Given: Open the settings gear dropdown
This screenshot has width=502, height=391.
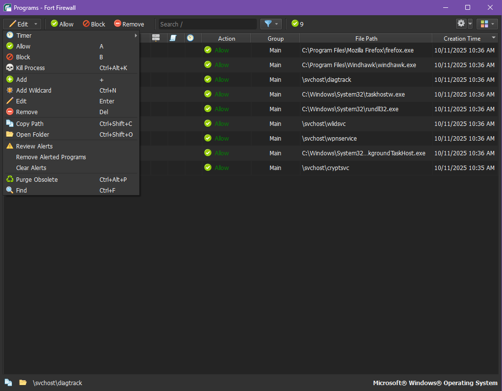Looking at the screenshot, I should pos(464,24).
